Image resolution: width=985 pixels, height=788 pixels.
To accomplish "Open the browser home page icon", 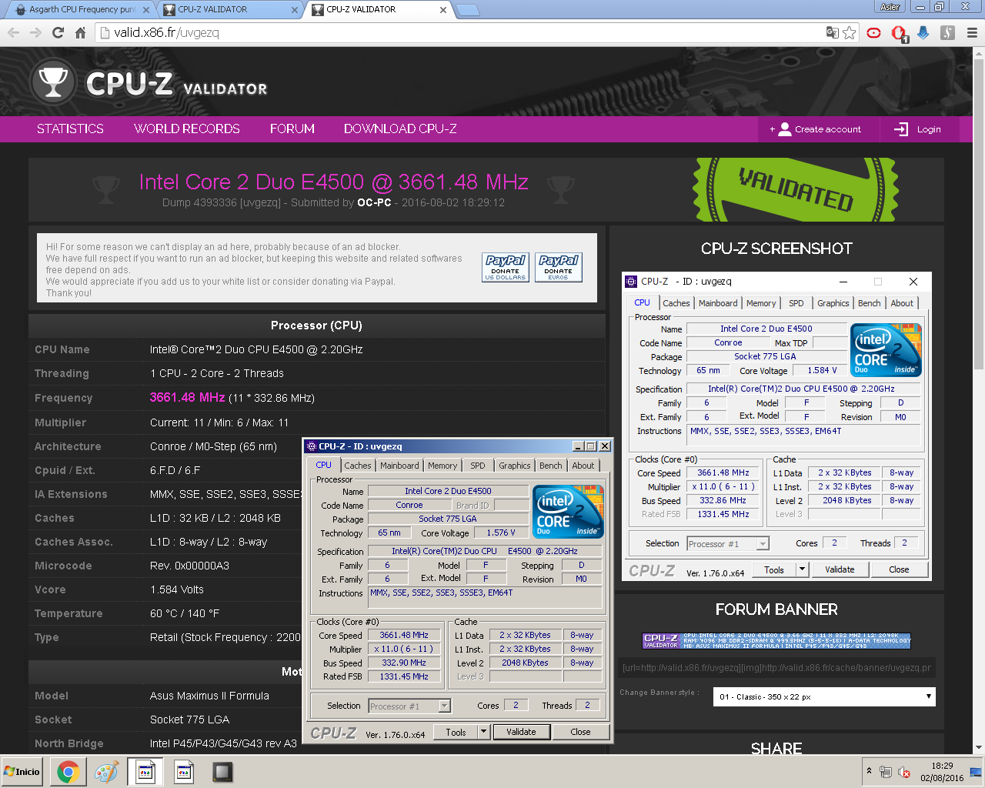I will point(80,32).
